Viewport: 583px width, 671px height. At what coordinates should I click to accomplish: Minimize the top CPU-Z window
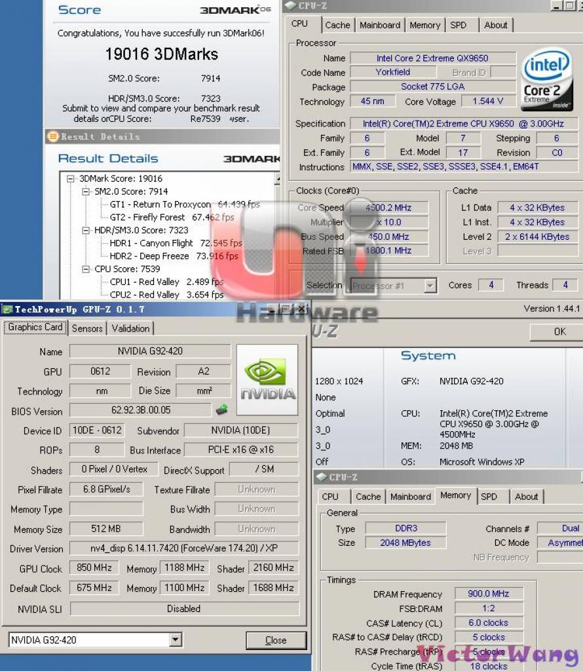pos(555,5)
